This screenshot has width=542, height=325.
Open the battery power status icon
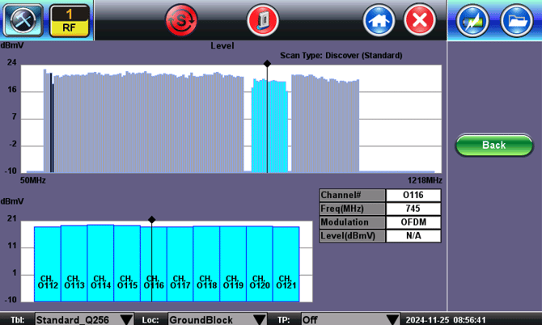coord(472,21)
